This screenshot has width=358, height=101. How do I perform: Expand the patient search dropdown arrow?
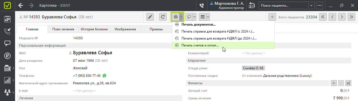pyautogui.click(x=312, y=5)
